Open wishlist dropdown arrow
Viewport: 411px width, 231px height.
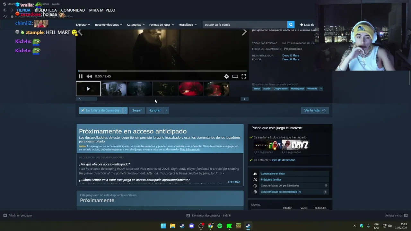coord(125,110)
